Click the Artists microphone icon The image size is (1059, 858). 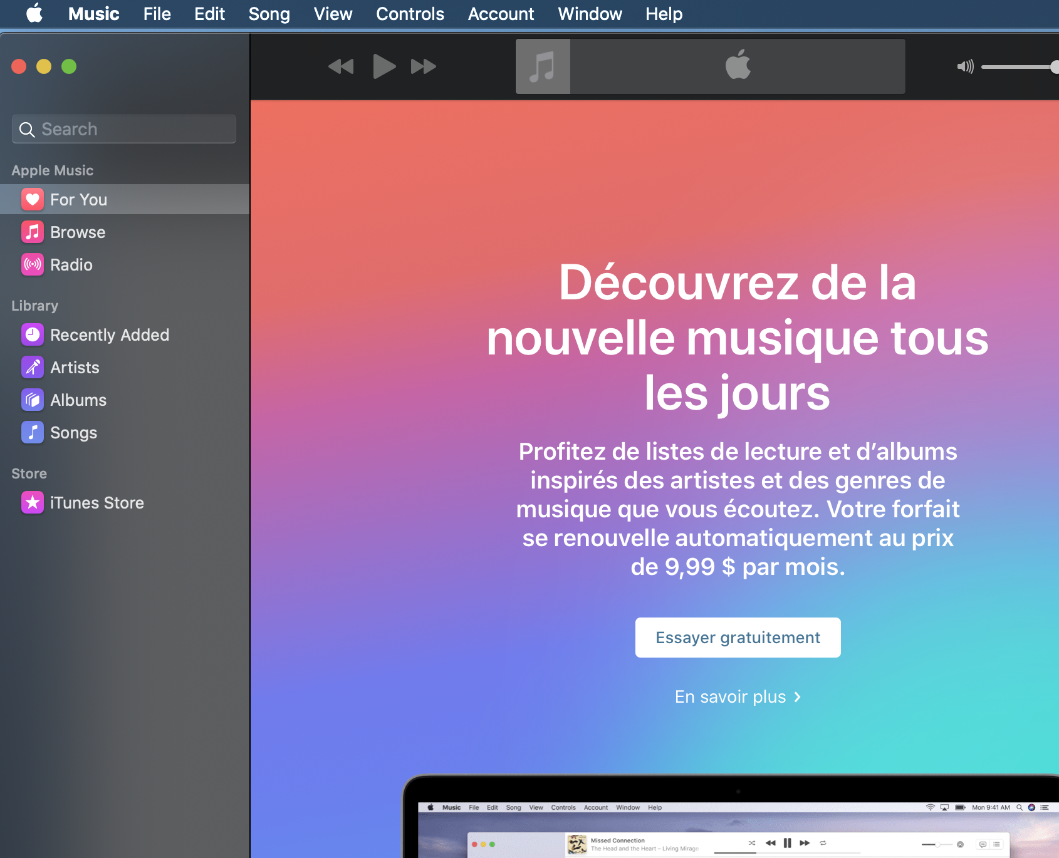click(x=33, y=367)
